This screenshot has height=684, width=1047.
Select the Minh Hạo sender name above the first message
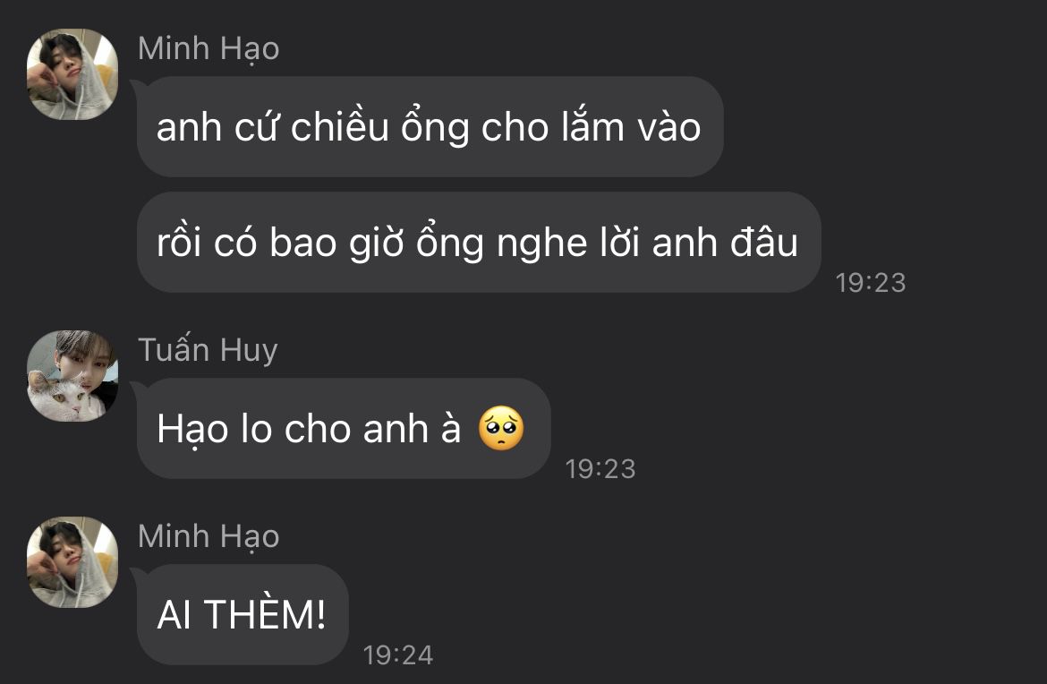pos(209,49)
